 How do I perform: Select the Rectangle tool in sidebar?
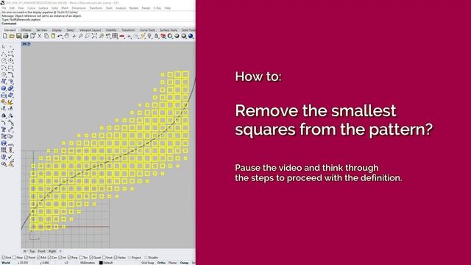pos(10,68)
